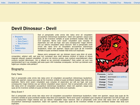The image size is (140, 105).
Task: Jump to Relationships section link
Action: [x=20, y=48]
